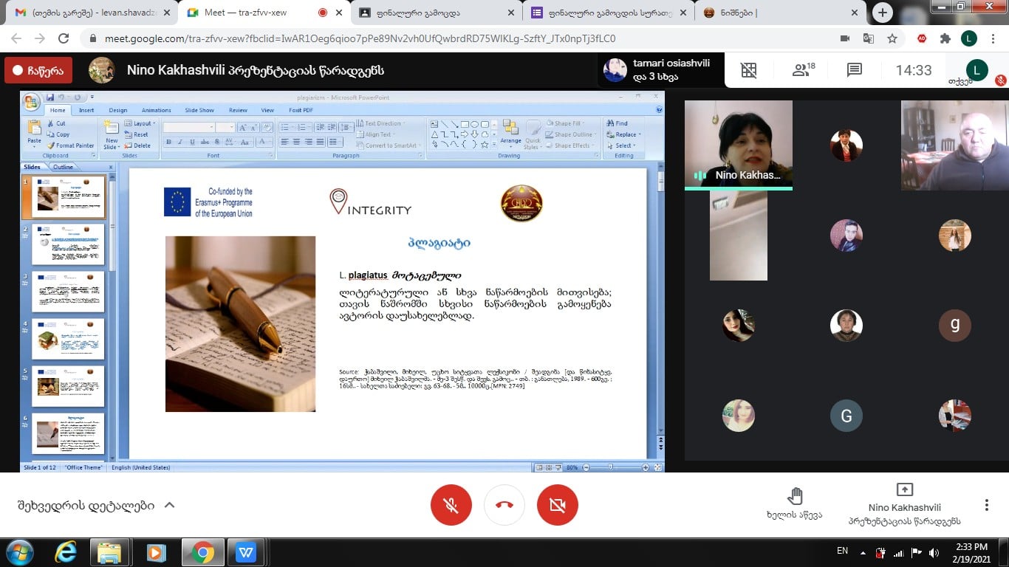The height and width of the screenshot is (567, 1009).
Task: Expand შეხვედრის დეტალები meeting details chevron
Action: tap(169, 505)
